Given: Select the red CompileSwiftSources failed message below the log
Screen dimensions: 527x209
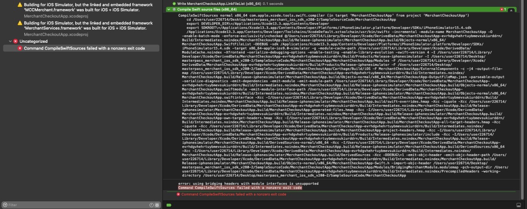Looking at the screenshot, I should 233,194.
